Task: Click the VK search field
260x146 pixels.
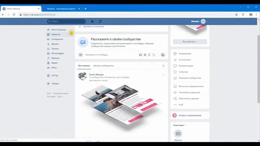Action: 66,21
